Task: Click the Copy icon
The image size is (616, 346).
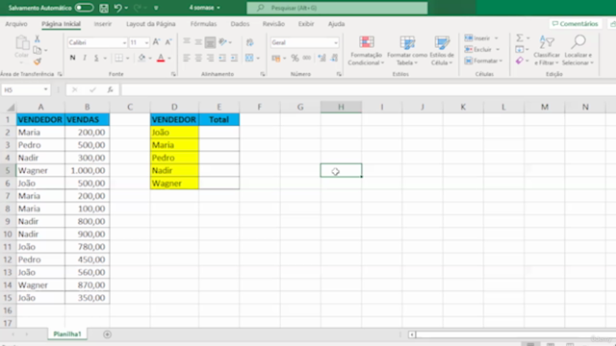Action: tap(38, 50)
